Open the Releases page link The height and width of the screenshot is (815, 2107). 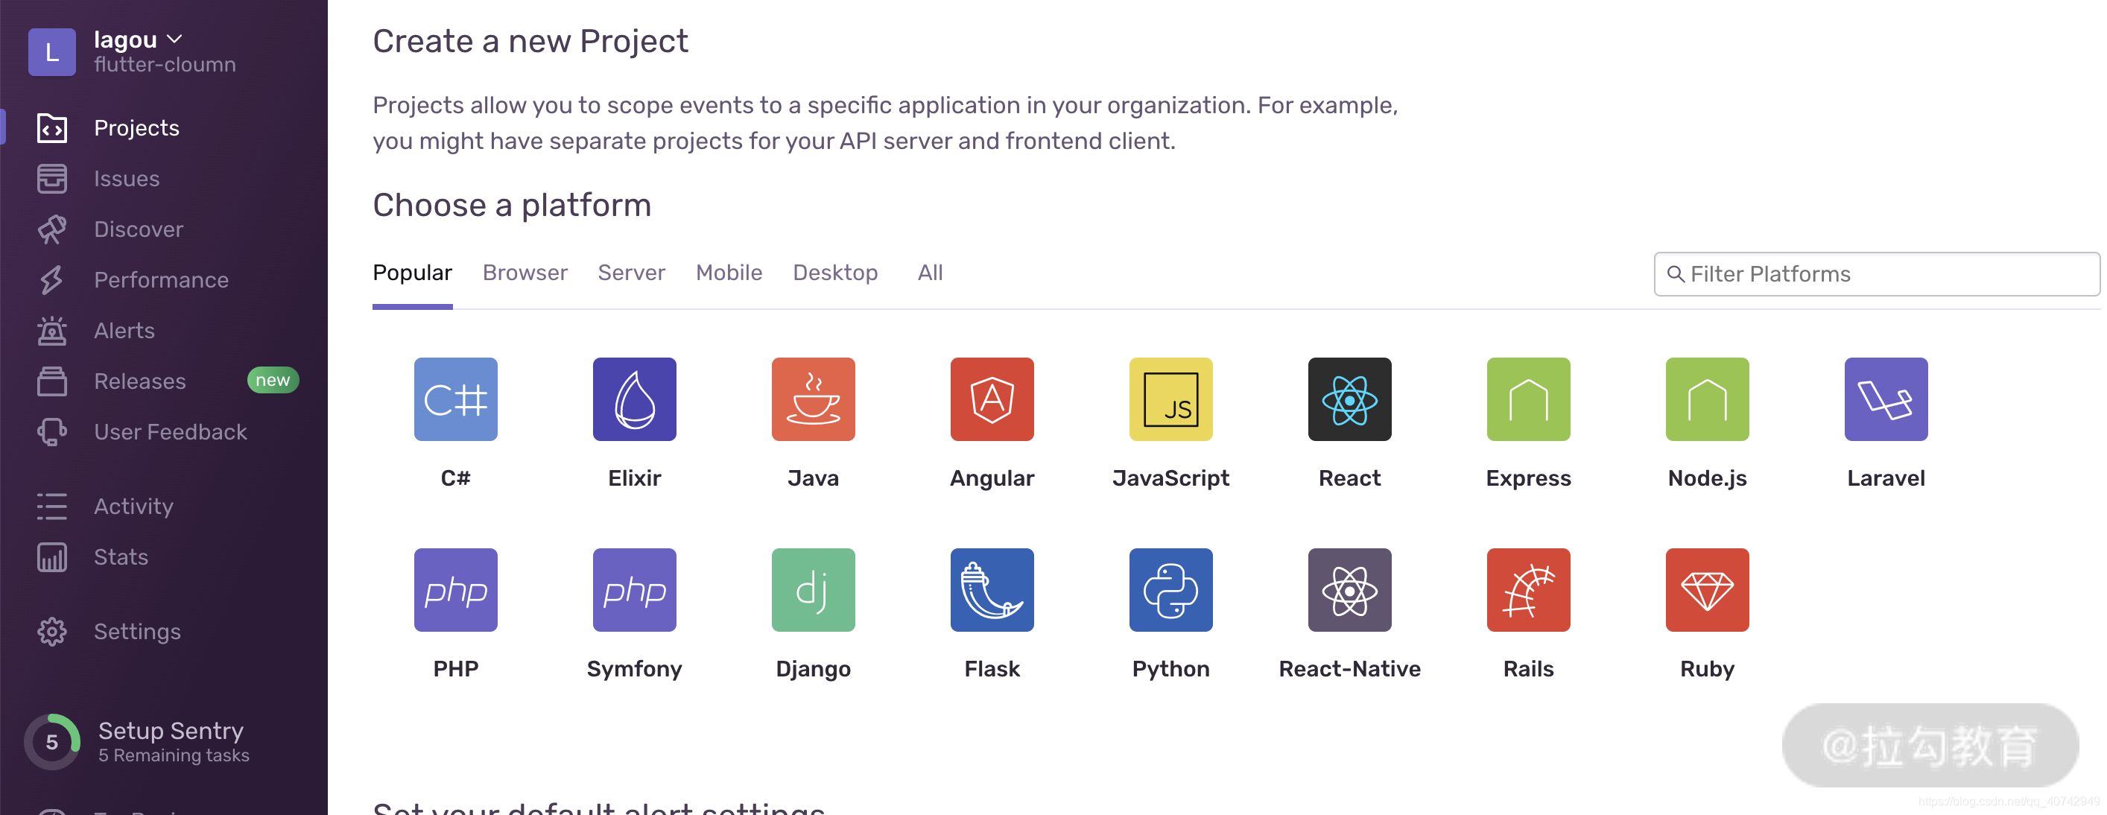coord(140,381)
